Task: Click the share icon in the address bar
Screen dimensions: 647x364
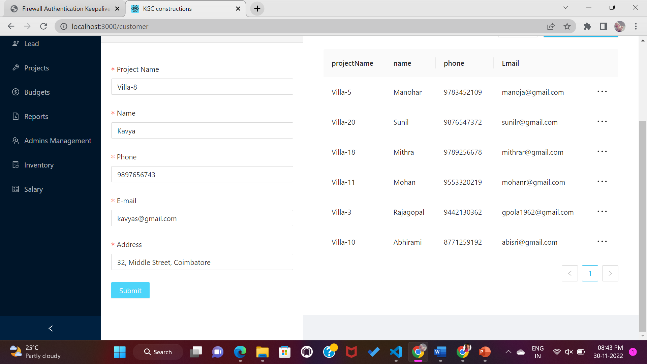Action: click(x=551, y=26)
